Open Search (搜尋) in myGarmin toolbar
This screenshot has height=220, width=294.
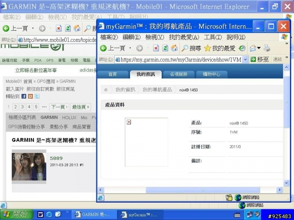click(191, 48)
